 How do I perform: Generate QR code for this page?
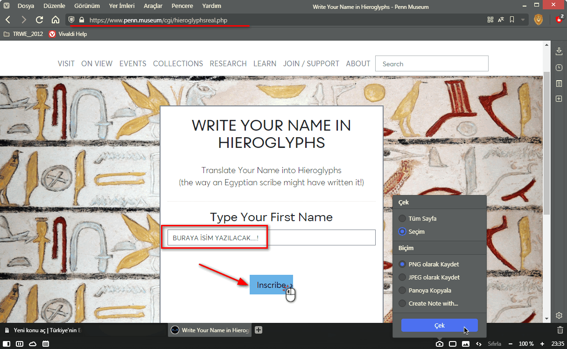coord(490,20)
